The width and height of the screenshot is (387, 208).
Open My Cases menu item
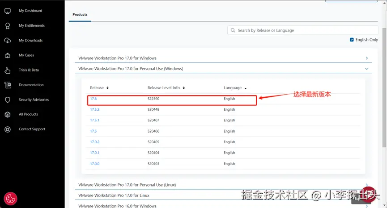tap(26, 55)
